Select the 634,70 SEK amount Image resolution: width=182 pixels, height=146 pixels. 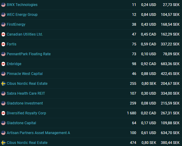point(170,133)
